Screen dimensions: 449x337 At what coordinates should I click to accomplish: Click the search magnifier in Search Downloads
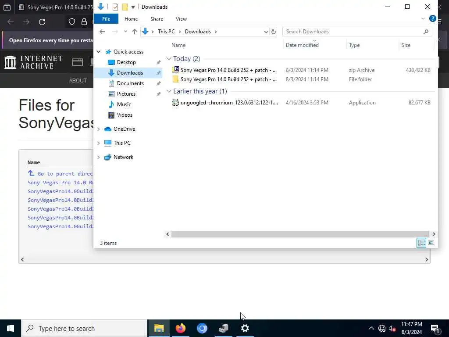(426, 32)
